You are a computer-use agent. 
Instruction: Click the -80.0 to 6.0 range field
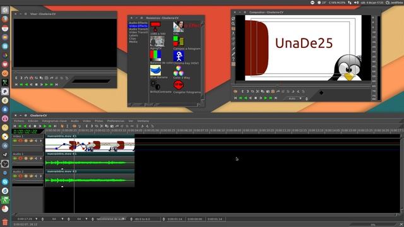147,219
